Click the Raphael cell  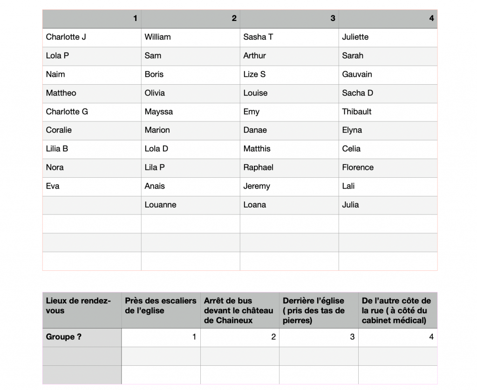coord(289,168)
